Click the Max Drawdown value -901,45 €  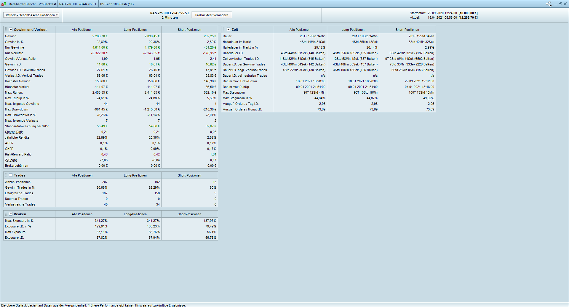[101, 110]
